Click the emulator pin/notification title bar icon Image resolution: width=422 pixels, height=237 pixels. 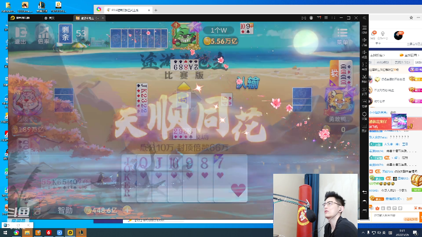pos(319,18)
